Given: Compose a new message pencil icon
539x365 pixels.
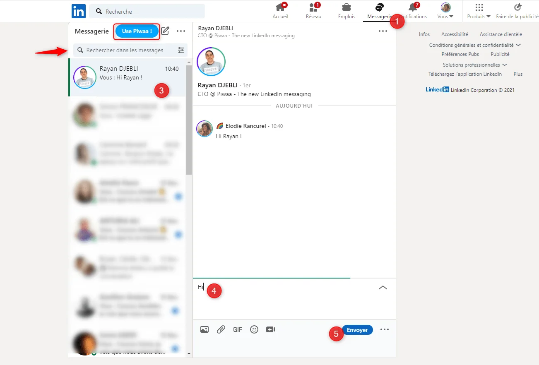Looking at the screenshot, I should (x=165, y=31).
